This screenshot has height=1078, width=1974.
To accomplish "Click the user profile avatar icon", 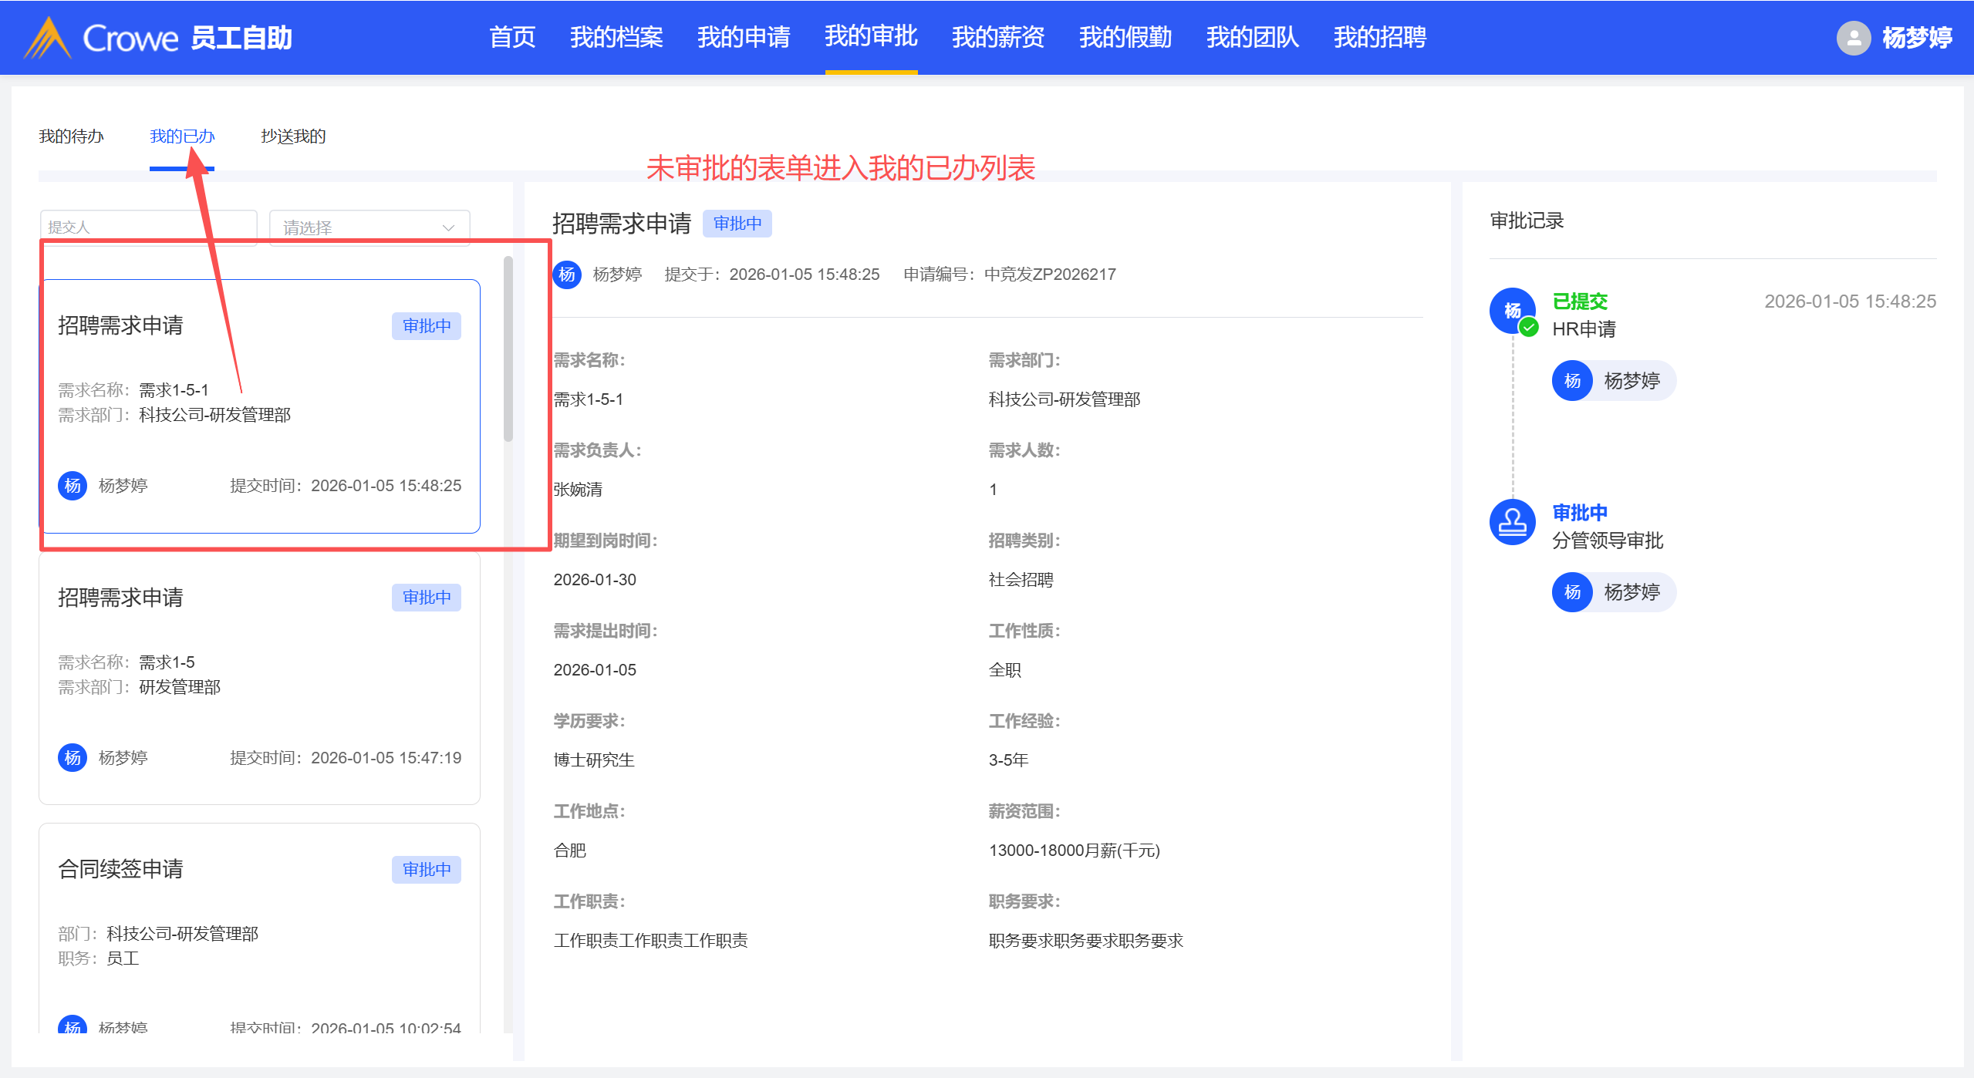I will click(x=1853, y=38).
